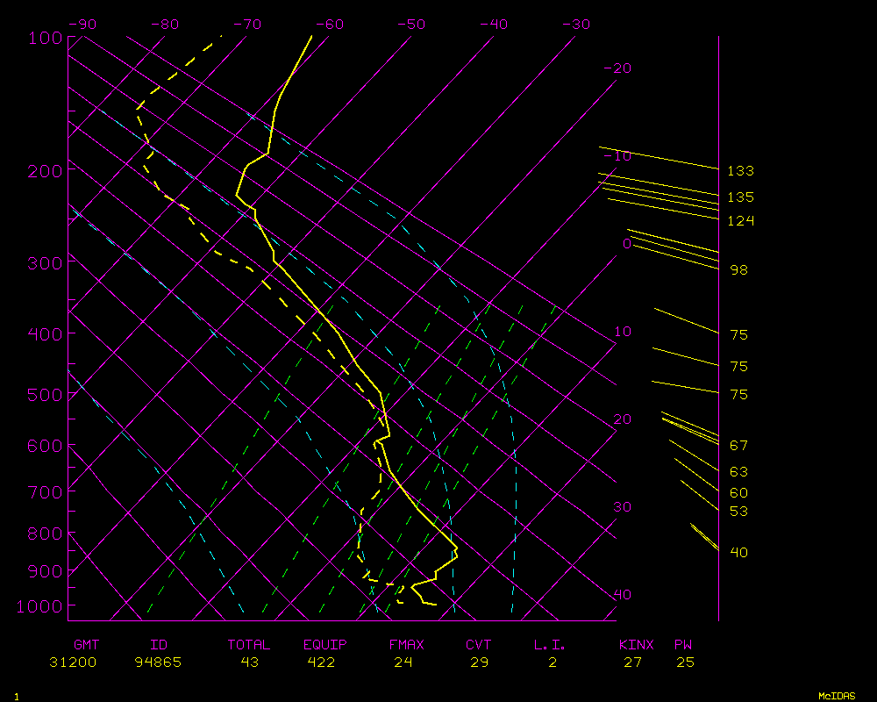This screenshot has width=877, height=702.
Task: Select the 133 wind speed label
Action: [x=740, y=171]
